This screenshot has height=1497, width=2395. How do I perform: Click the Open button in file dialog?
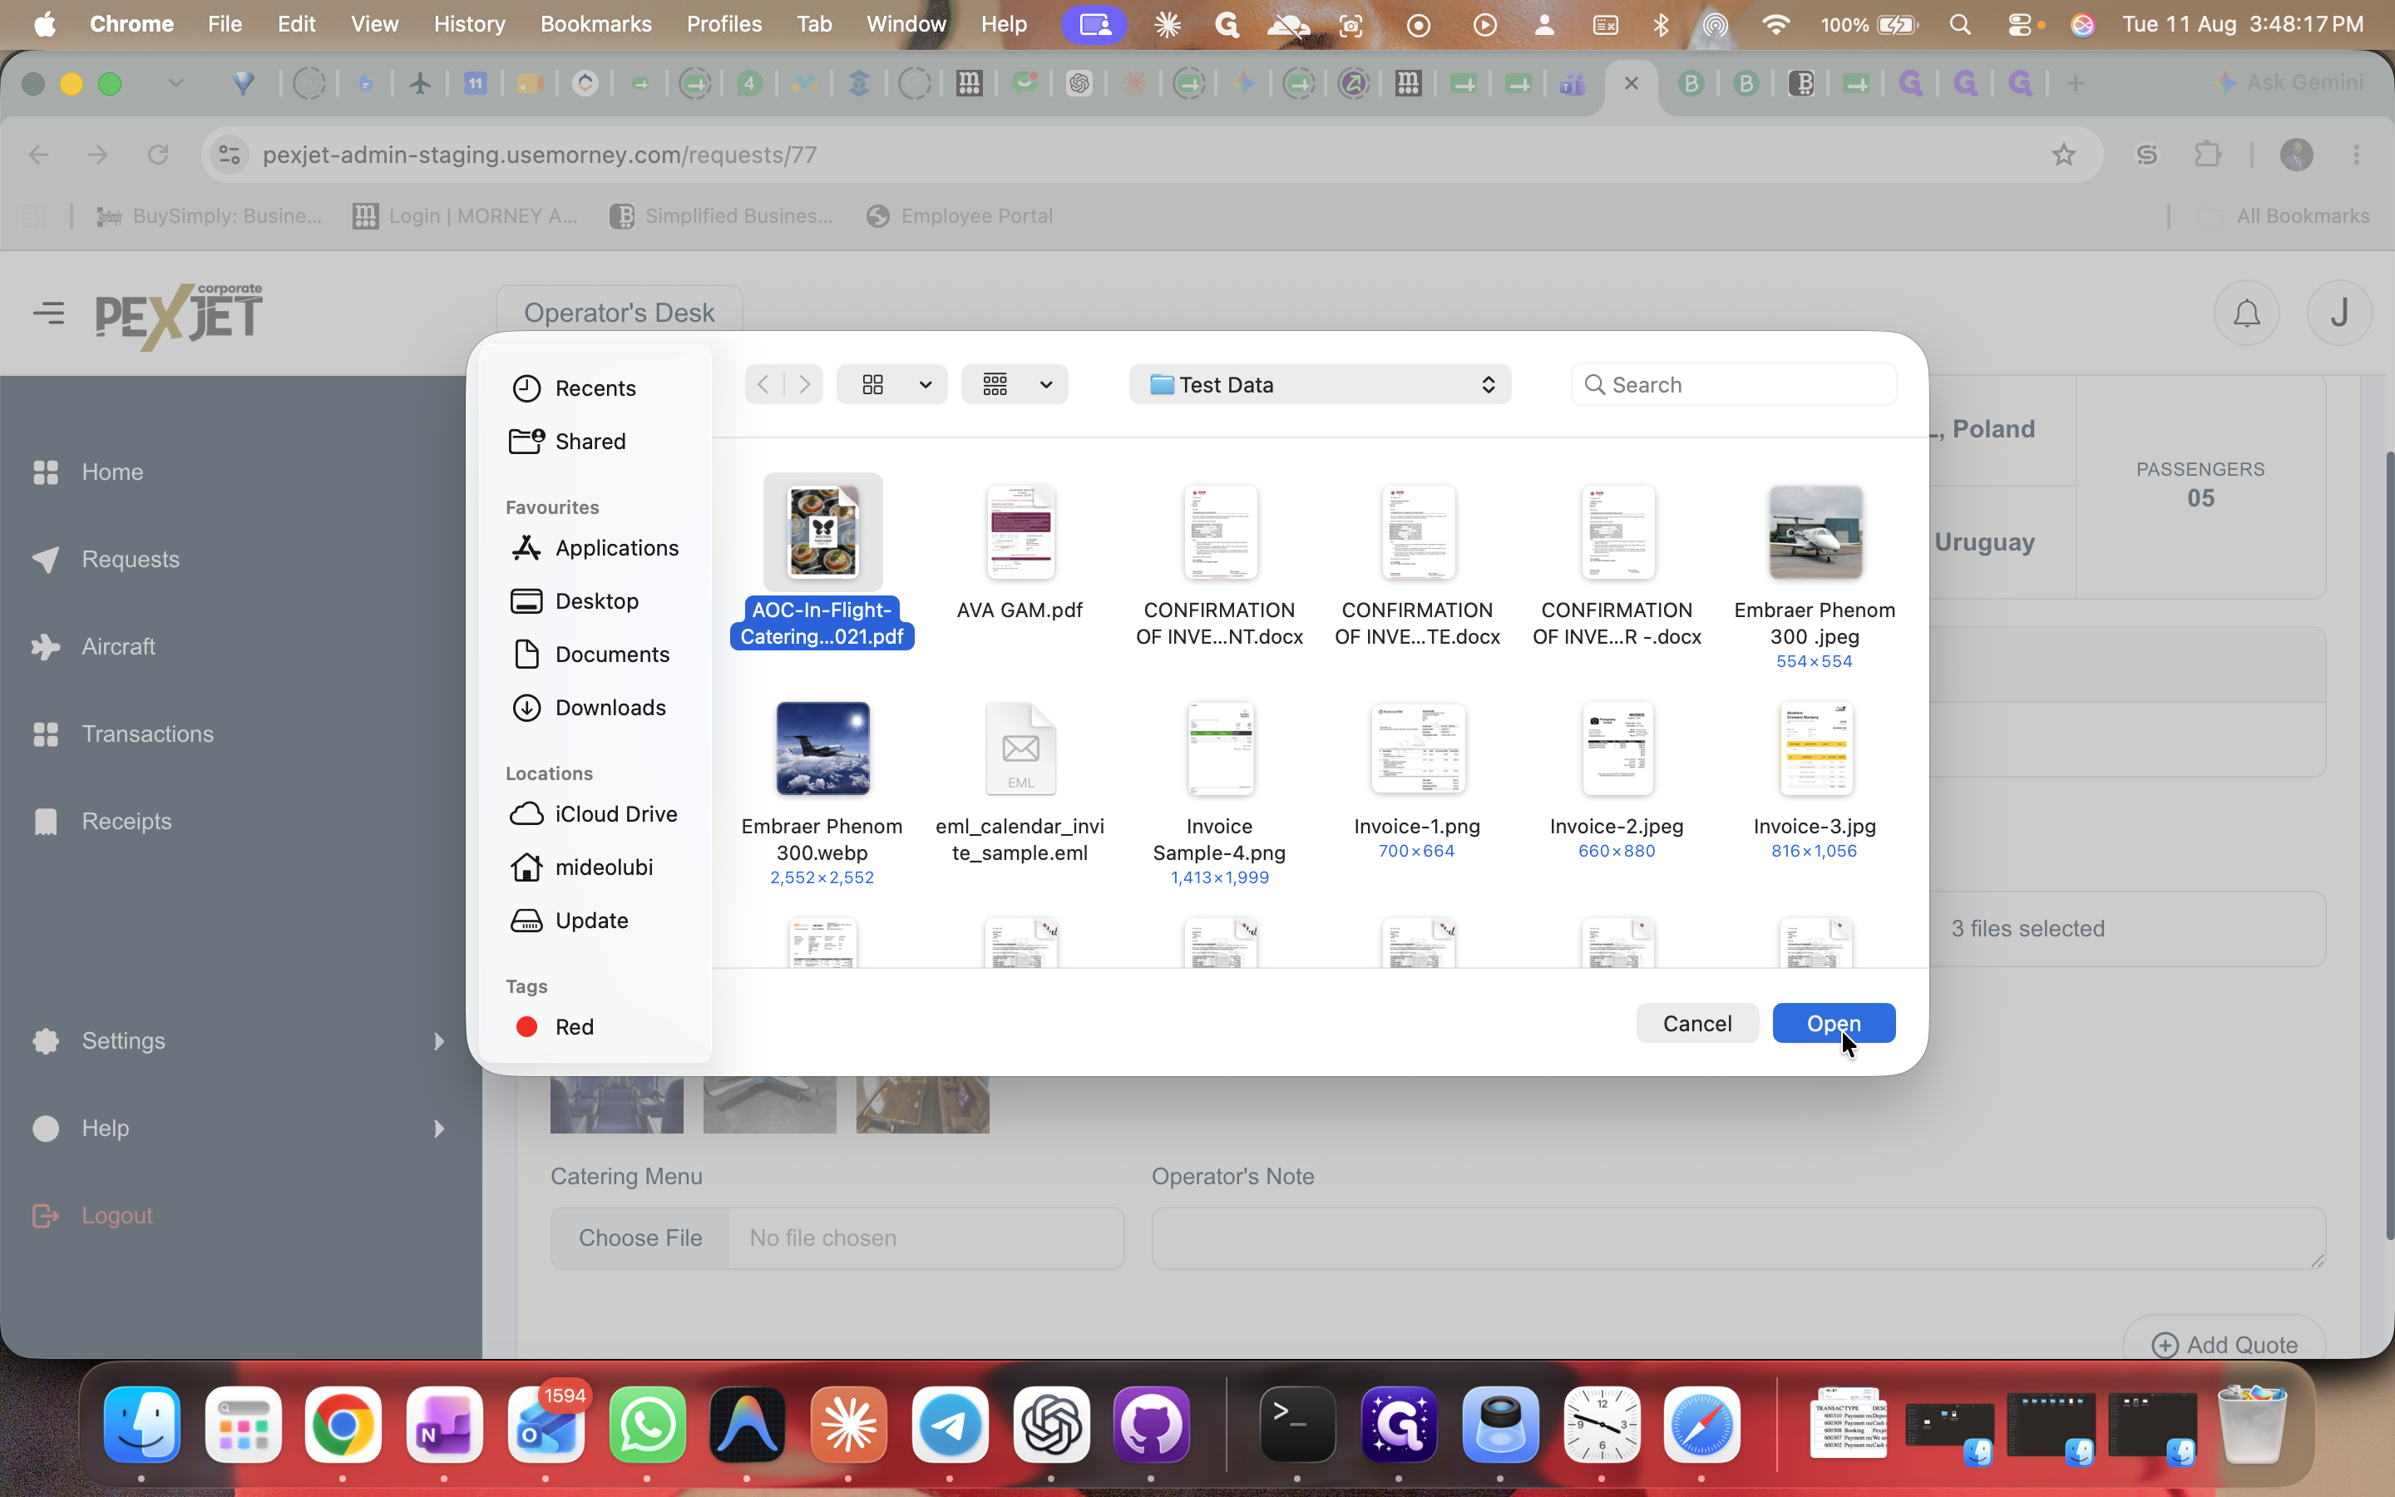point(1834,1023)
